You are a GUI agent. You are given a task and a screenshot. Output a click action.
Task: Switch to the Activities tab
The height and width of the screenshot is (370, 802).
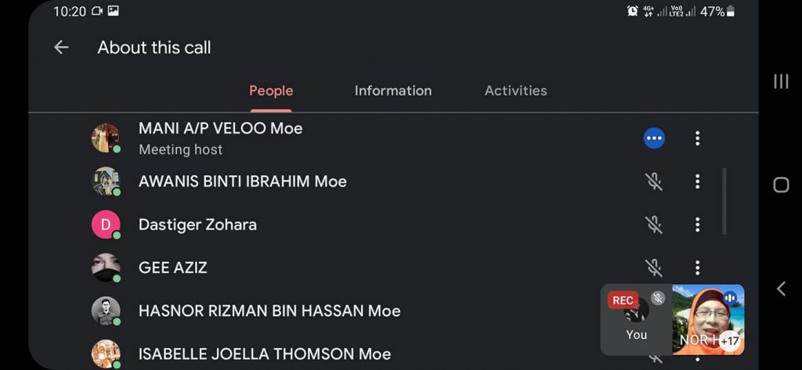(515, 91)
